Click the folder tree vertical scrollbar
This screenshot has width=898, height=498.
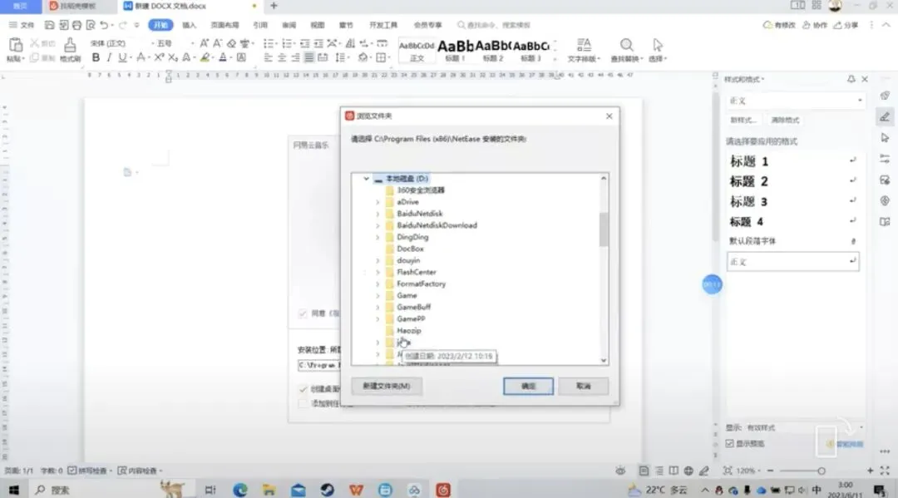pos(603,229)
